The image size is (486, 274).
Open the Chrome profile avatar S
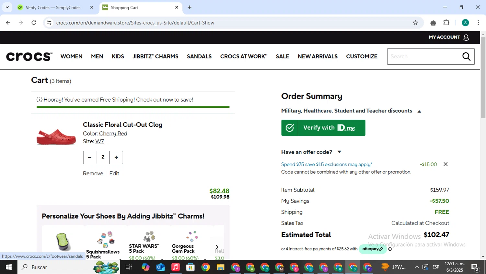pyautogui.click(x=465, y=23)
